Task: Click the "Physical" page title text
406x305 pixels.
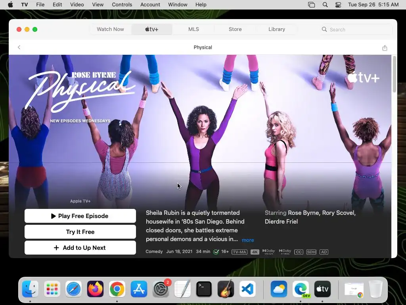Action: tap(203, 48)
